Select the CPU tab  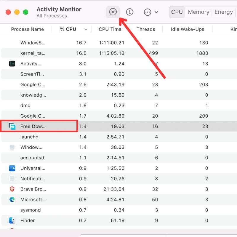click(x=177, y=12)
